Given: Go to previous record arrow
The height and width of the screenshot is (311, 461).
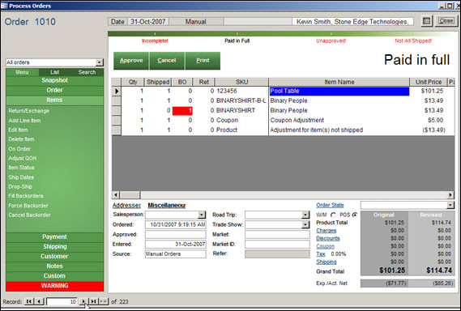Looking at the screenshot, I should [39, 301].
